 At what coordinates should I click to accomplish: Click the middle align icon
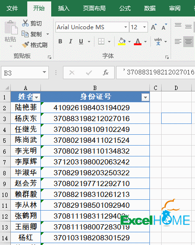coord(188,26)
